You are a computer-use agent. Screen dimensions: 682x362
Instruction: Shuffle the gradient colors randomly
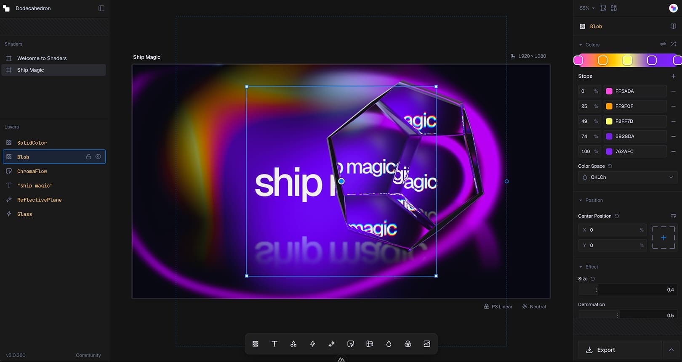click(x=674, y=44)
